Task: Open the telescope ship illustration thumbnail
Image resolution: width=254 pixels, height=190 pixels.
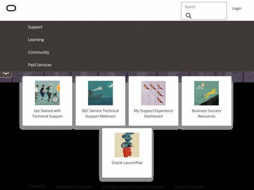Action: 100,93
